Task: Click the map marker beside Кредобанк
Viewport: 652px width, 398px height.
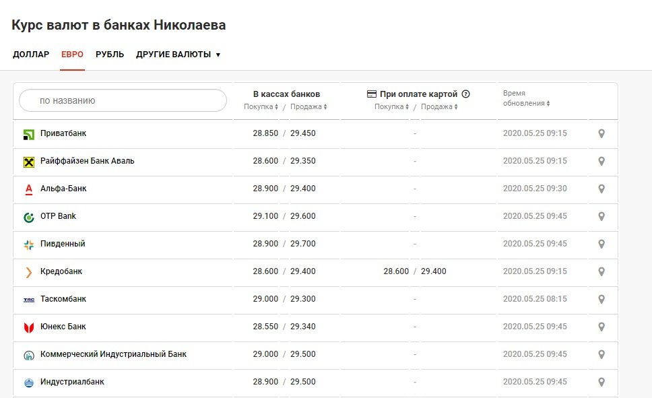Action: point(601,272)
